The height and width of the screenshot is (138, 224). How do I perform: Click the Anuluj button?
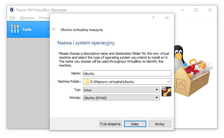tap(160, 124)
